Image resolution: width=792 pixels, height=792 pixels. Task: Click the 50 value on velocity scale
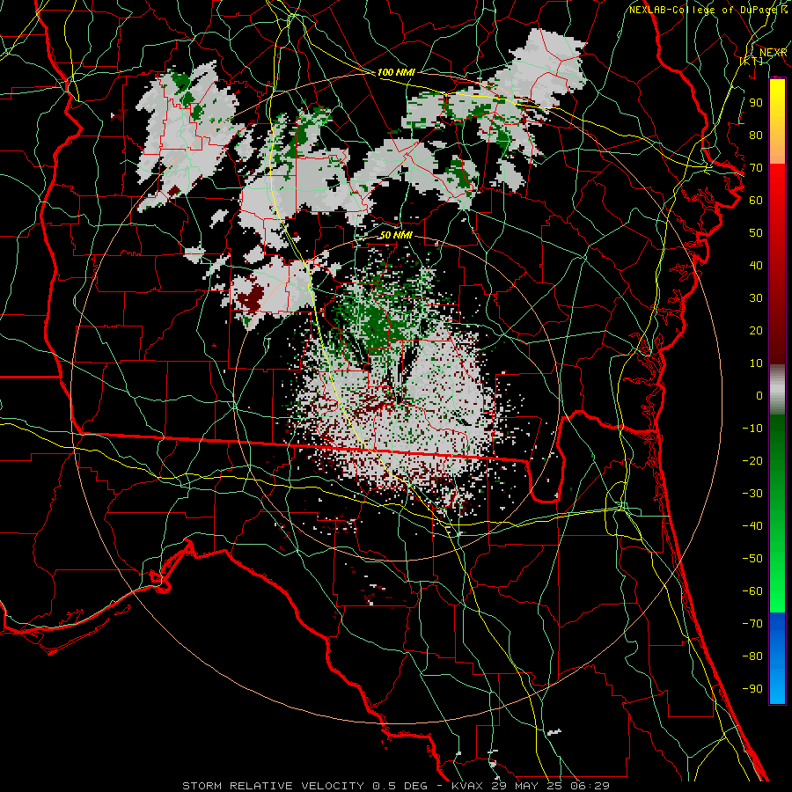756,233
